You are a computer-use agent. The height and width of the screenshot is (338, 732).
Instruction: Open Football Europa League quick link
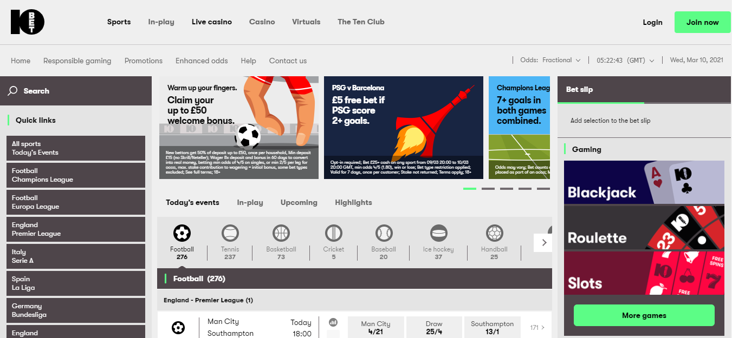click(76, 202)
